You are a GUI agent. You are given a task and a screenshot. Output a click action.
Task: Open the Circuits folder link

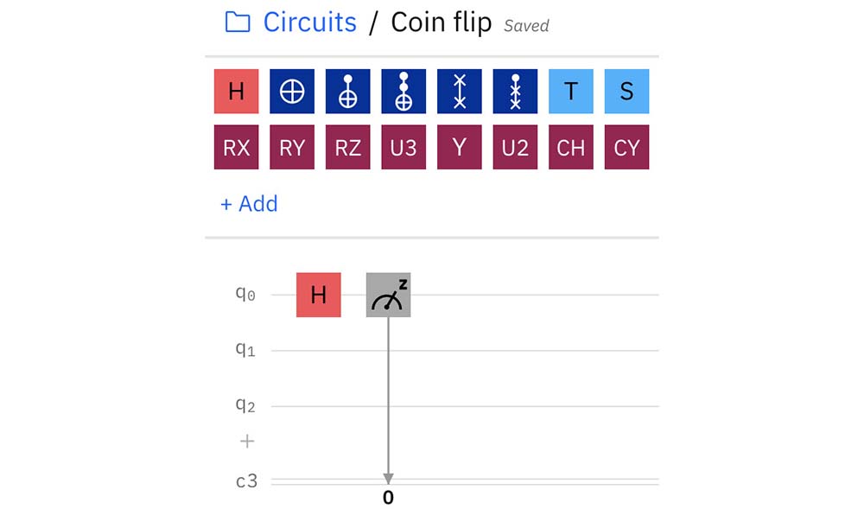309,22
